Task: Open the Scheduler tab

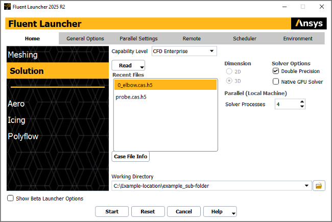Action: [245, 38]
